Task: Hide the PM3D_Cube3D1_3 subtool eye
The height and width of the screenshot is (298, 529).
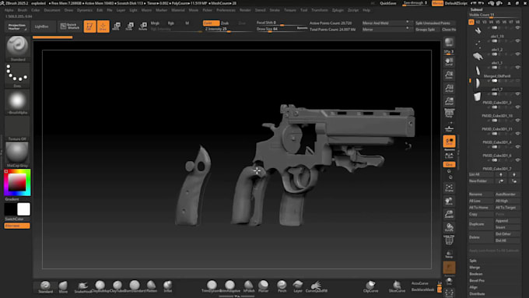Action: pos(518,107)
